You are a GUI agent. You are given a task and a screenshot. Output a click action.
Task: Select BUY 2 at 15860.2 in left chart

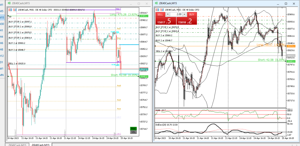click(17, 43)
